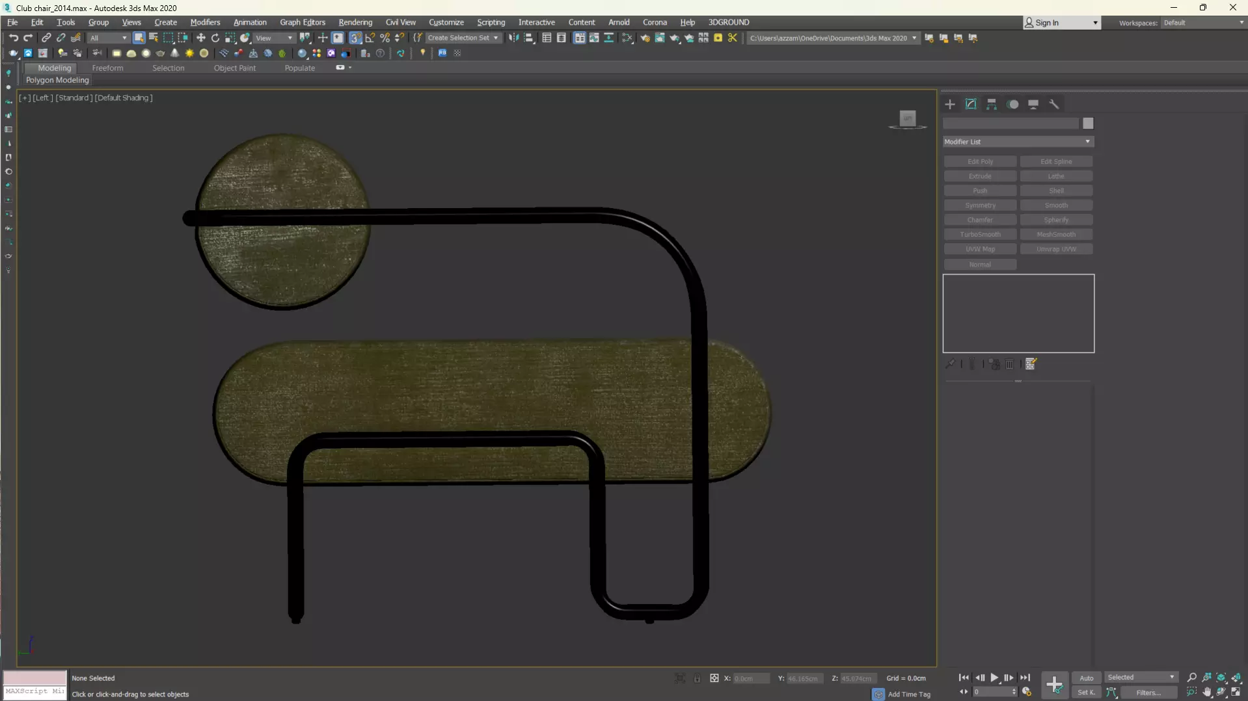This screenshot has width=1248, height=701.
Task: Click the Symmetry modifier button
Action: 980,205
